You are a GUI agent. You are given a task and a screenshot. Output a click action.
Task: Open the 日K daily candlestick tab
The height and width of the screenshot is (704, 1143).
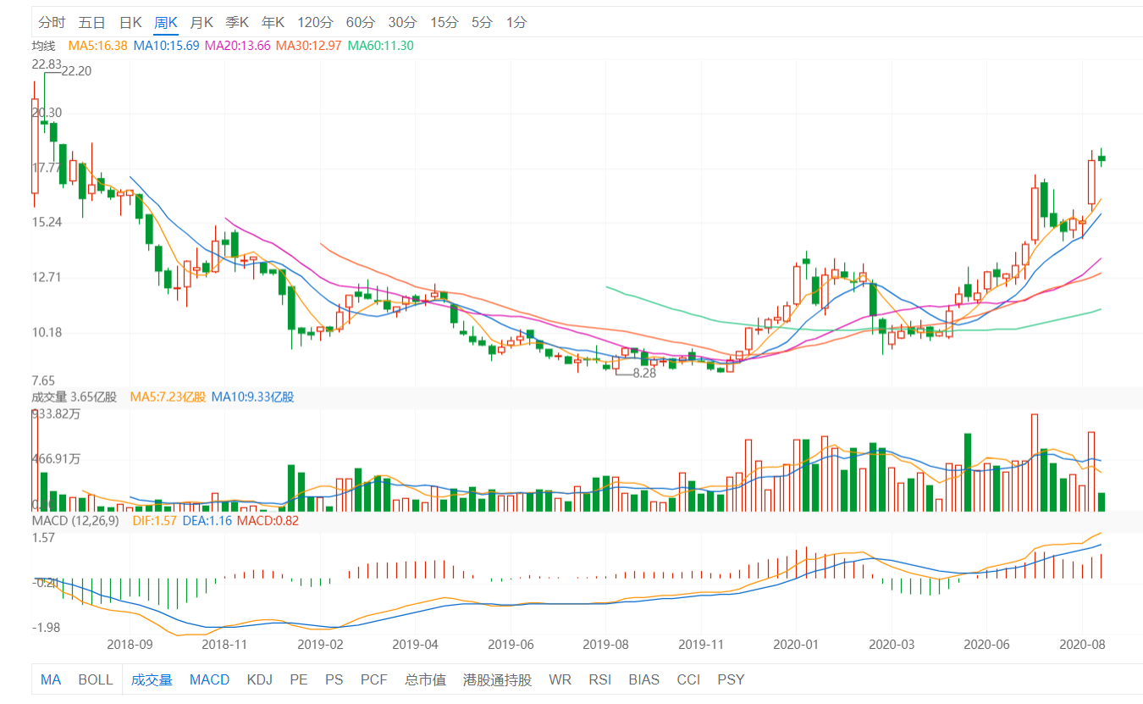(130, 22)
